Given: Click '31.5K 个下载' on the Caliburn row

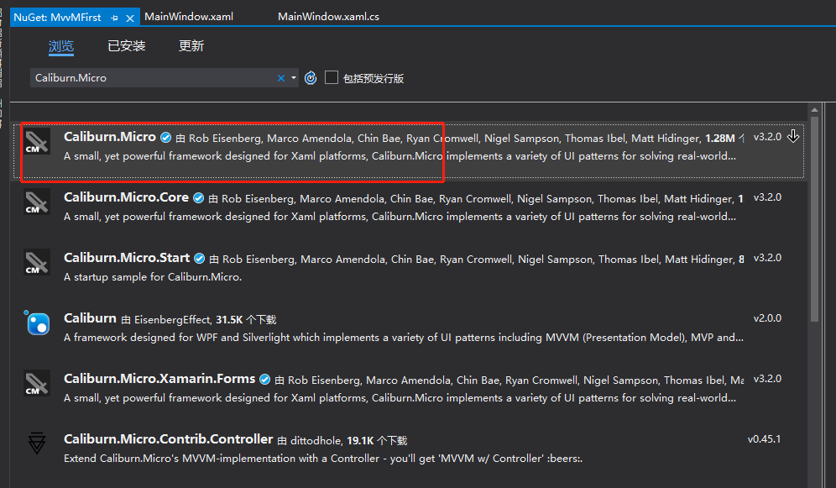Looking at the screenshot, I should 246,320.
